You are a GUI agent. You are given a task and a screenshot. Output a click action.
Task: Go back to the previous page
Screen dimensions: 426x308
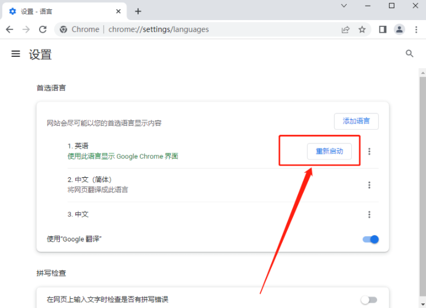point(10,29)
